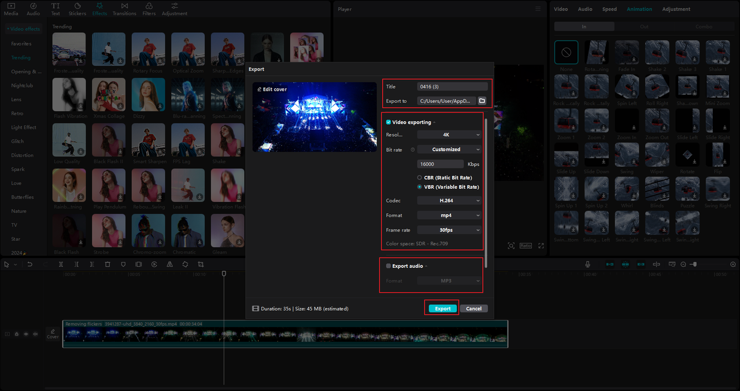Open the Codec dropdown showing H.264
Viewport: 740px width, 391px height.
click(x=449, y=200)
